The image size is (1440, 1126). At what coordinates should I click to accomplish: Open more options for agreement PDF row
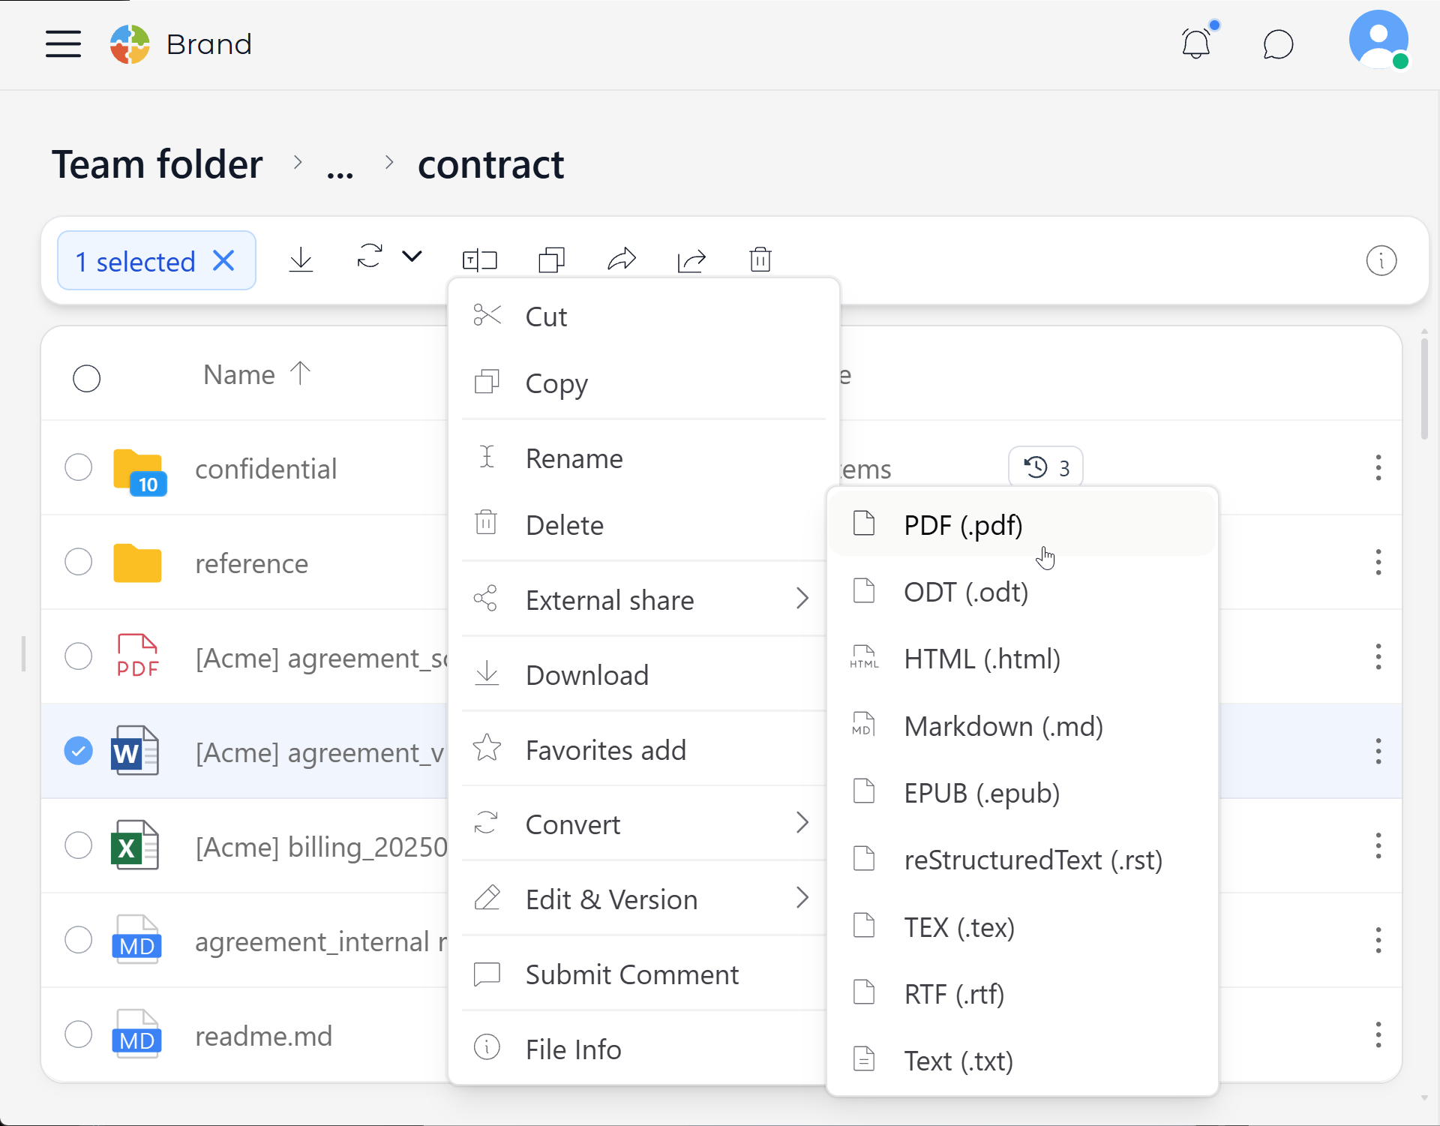click(x=1378, y=656)
